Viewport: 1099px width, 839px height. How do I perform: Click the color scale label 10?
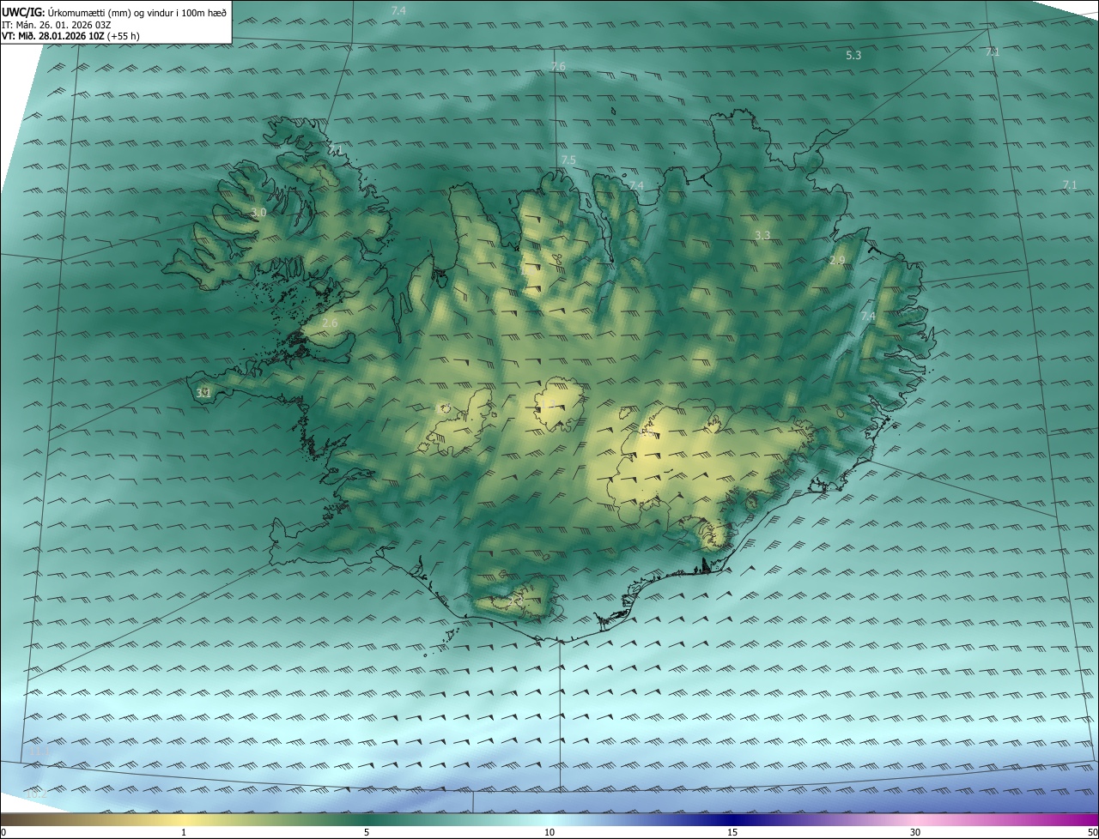click(549, 832)
